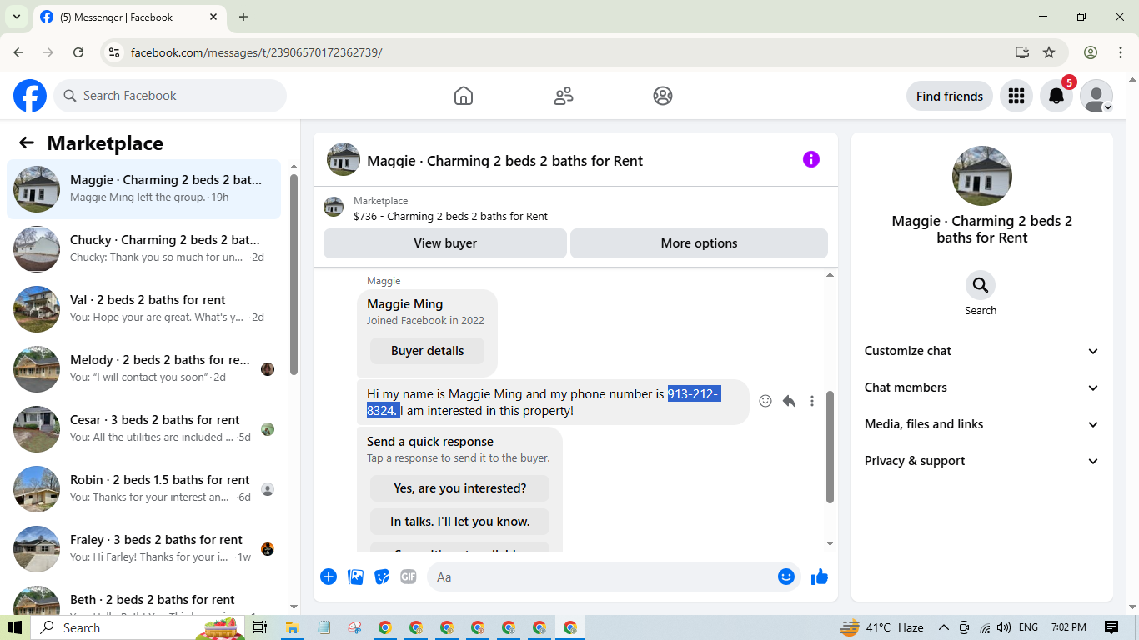Click the browser address bar URL
Screen dimensions: 1139x640
(257, 52)
